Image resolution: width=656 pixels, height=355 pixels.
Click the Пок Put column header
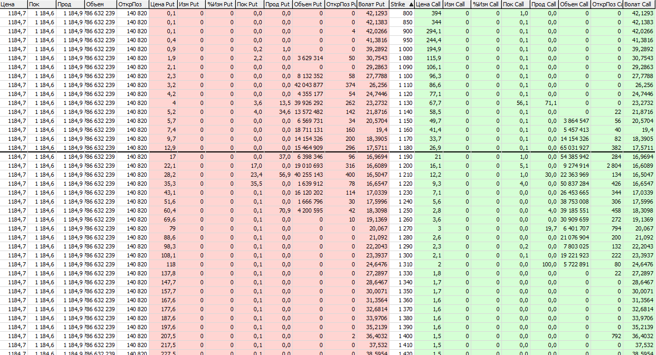250,4
